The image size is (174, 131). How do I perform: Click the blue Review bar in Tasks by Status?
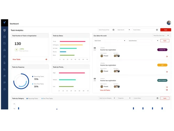(63, 52)
